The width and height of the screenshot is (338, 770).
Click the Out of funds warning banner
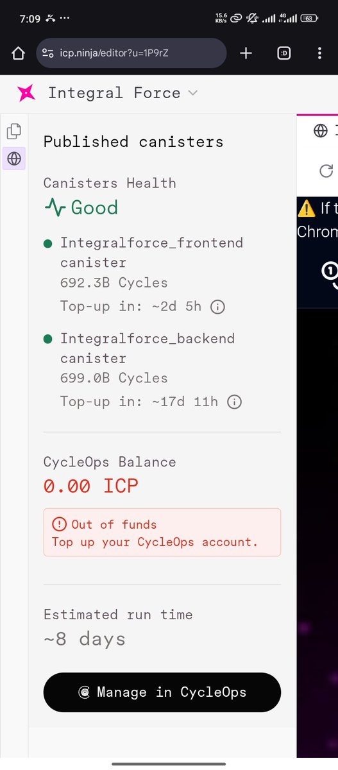[x=162, y=533]
